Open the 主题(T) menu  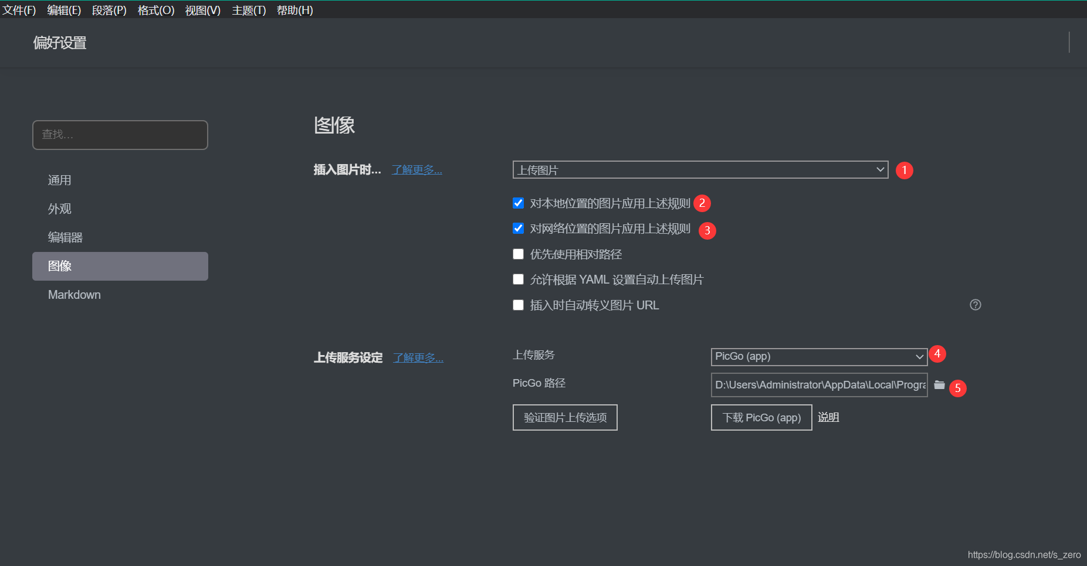[249, 10]
